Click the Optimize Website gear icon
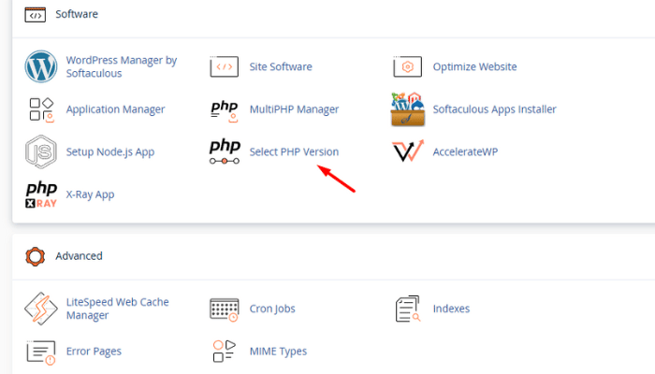This screenshot has width=655, height=374. (408, 66)
